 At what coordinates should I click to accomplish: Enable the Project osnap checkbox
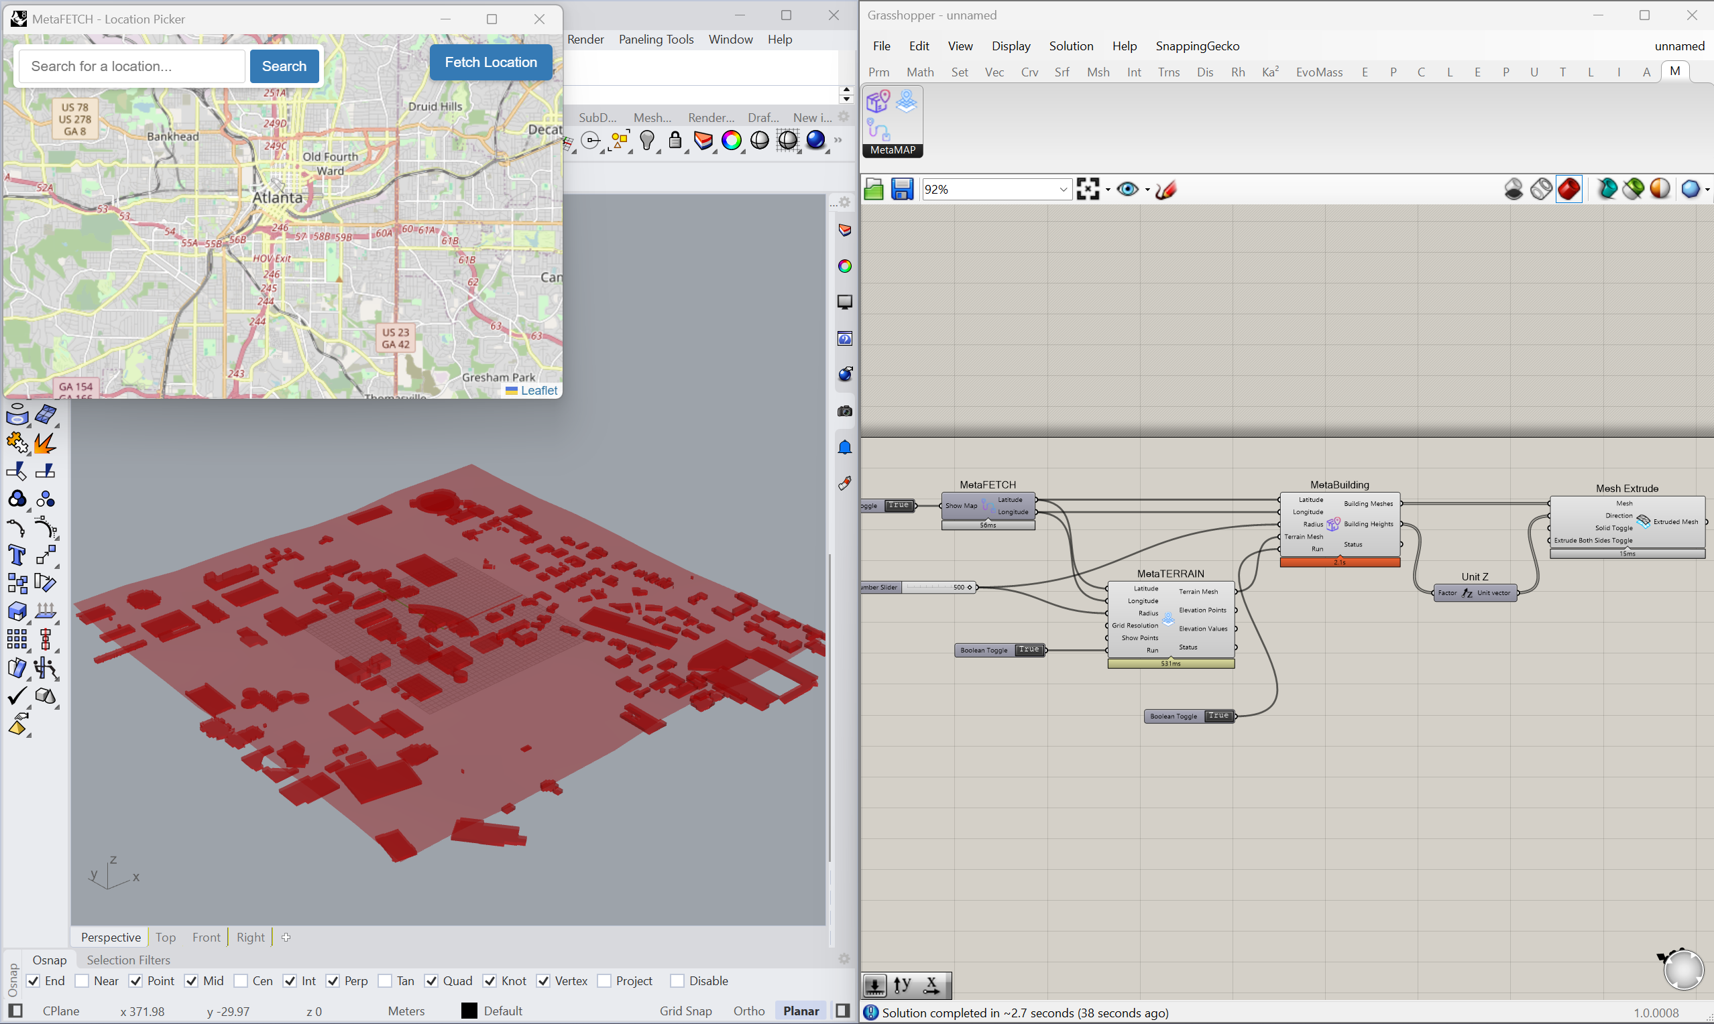(605, 980)
